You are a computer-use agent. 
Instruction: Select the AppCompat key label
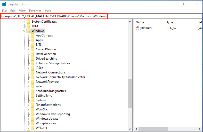pyautogui.click(x=44, y=35)
